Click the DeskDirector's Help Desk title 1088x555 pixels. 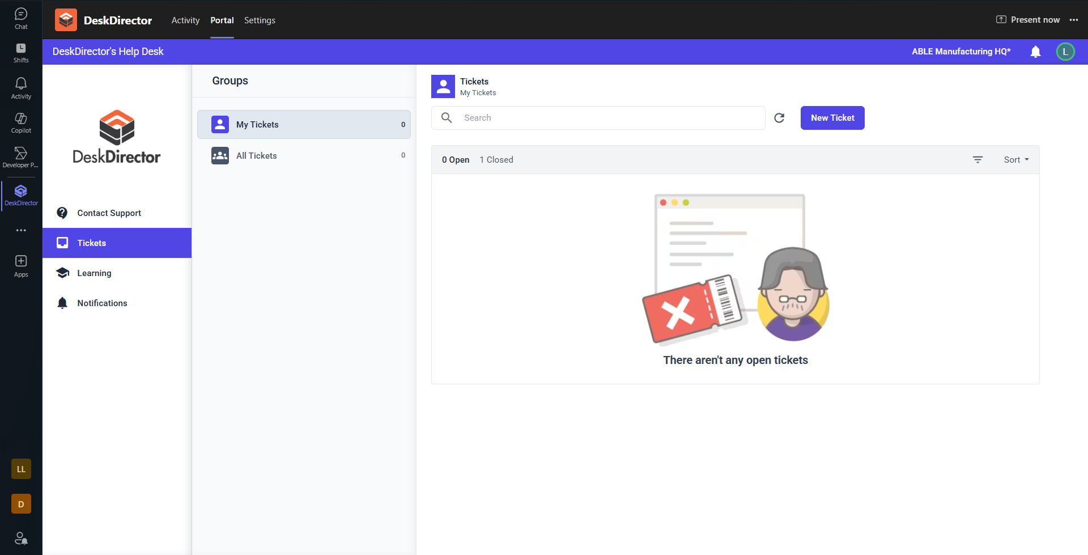(x=108, y=52)
